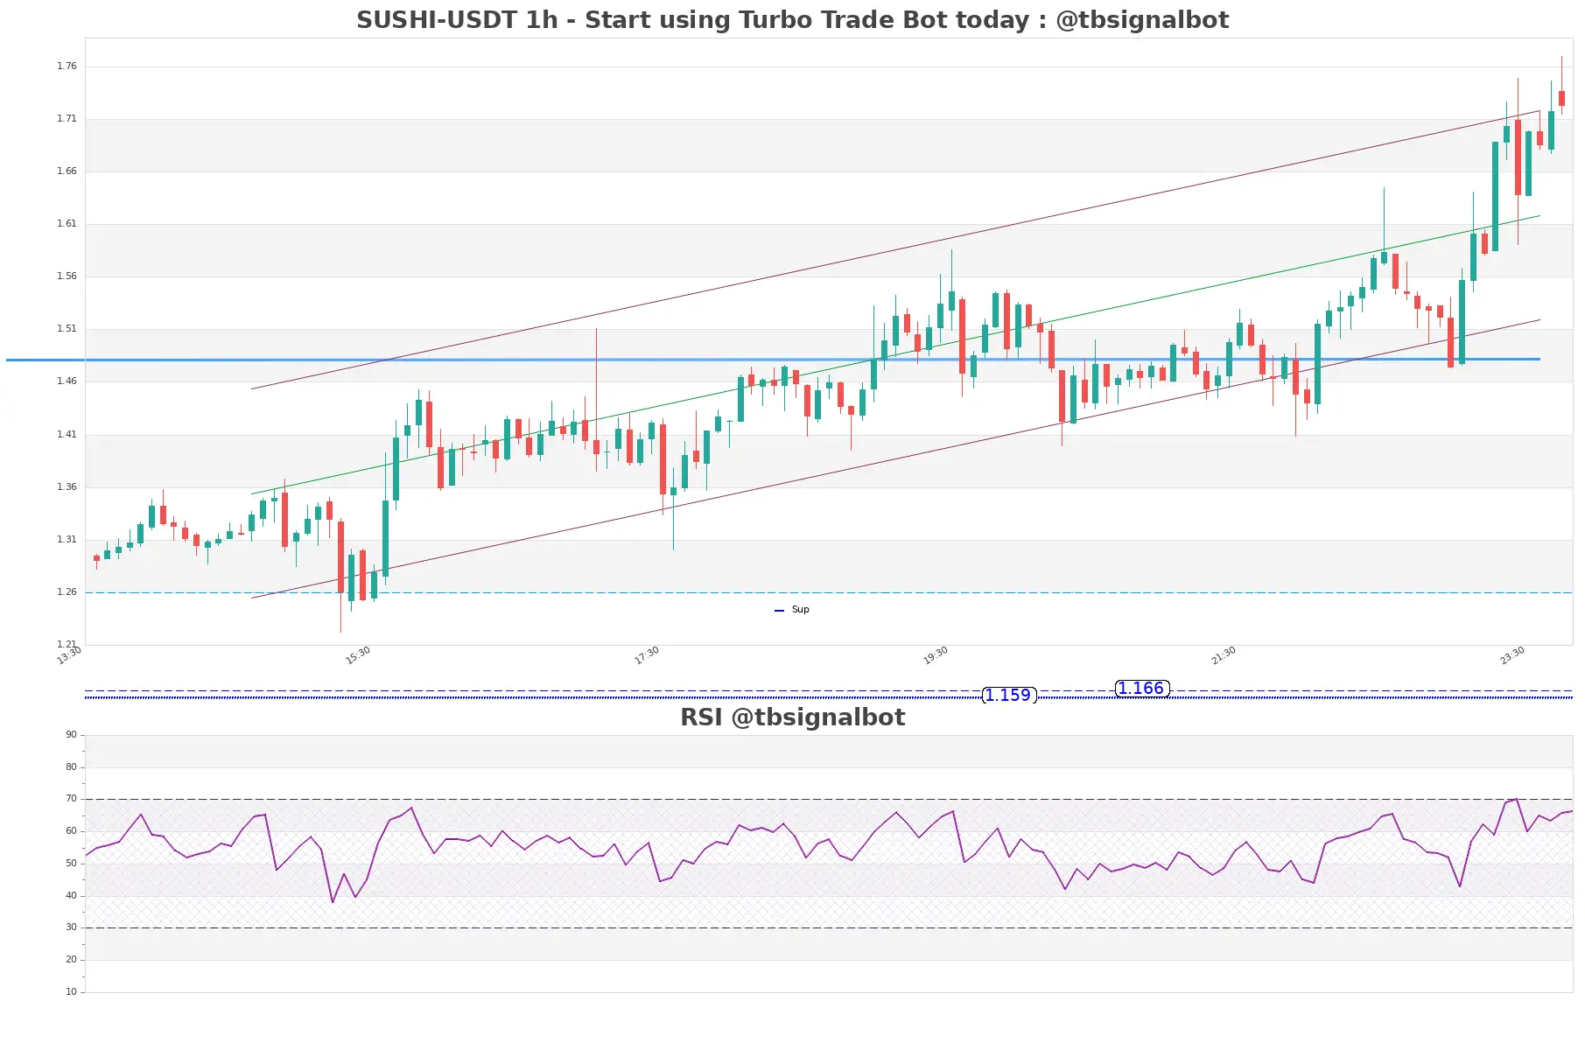Click the 1.76 price axis label

[67, 66]
